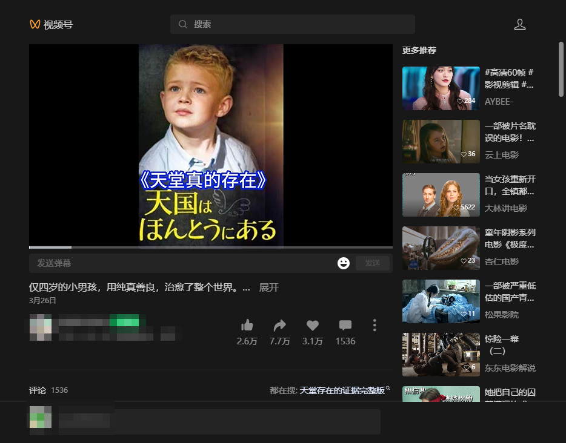Image resolution: width=566 pixels, height=443 pixels.
Task: Click the 发送 button
Action: point(373,263)
